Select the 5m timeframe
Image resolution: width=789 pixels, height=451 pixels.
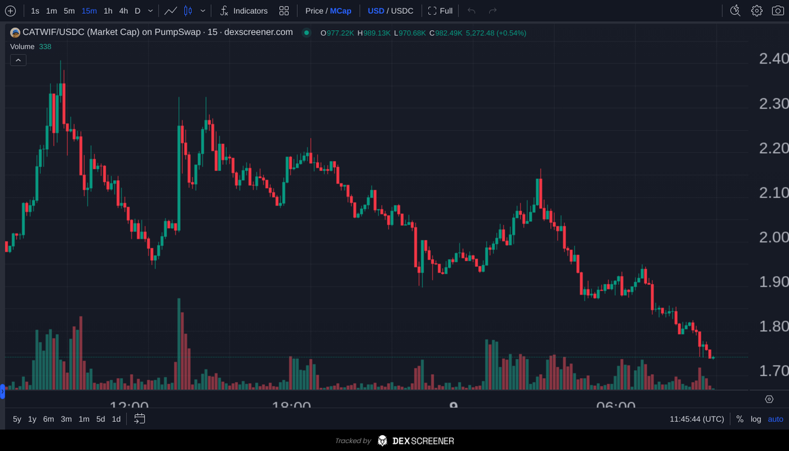point(69,11)
